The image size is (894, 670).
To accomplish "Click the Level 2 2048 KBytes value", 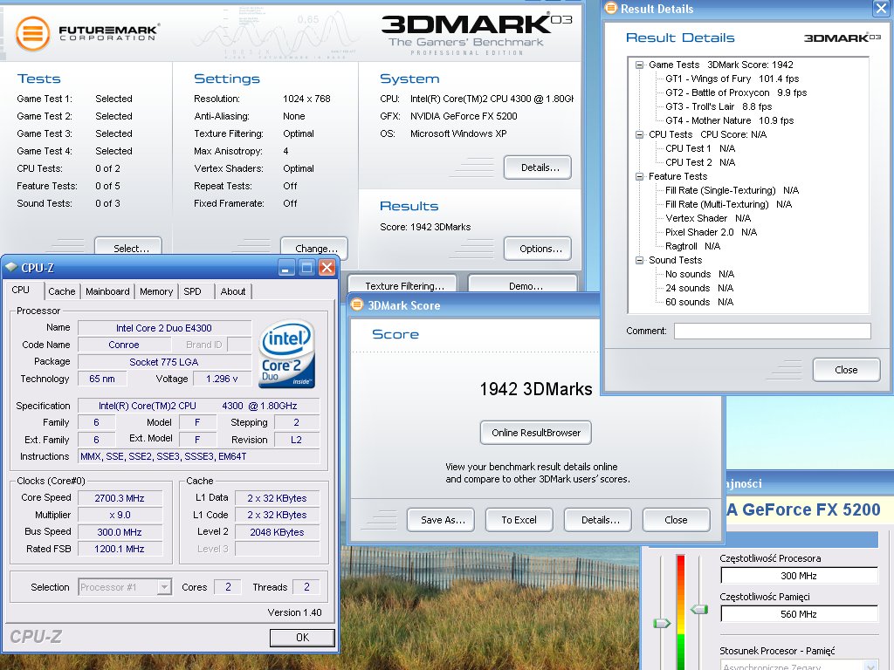I will click(x=277, y=532).
